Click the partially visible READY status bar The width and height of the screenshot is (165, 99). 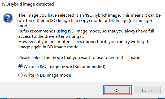[x=82, y=98]
